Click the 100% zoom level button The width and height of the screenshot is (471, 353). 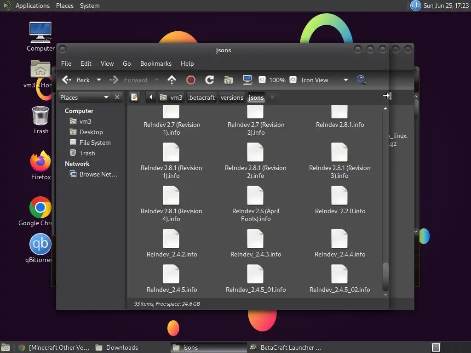tap(277, 80)
